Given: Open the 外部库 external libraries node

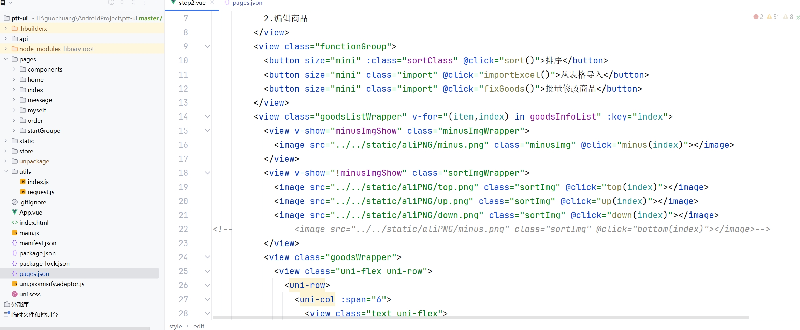Looking at the screenshot, I should tap(20, 304).
